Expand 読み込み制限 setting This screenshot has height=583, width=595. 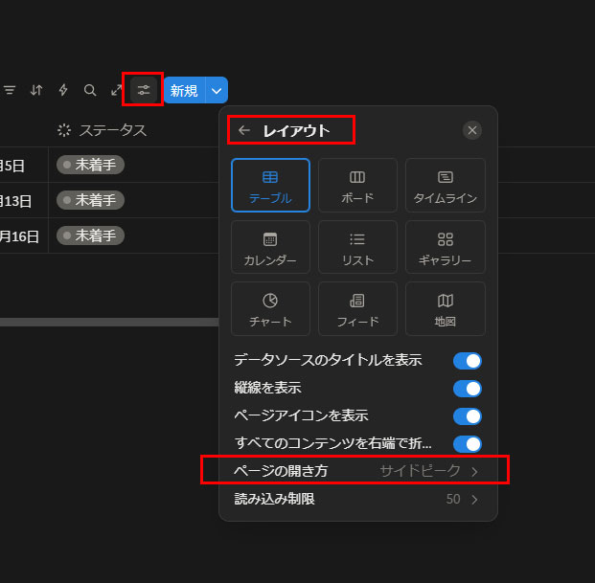pos(355,499)
